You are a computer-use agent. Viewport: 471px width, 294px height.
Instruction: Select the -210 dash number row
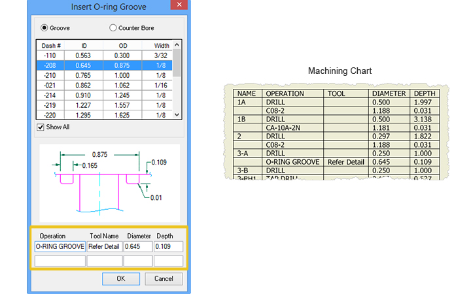pos(105,76)
